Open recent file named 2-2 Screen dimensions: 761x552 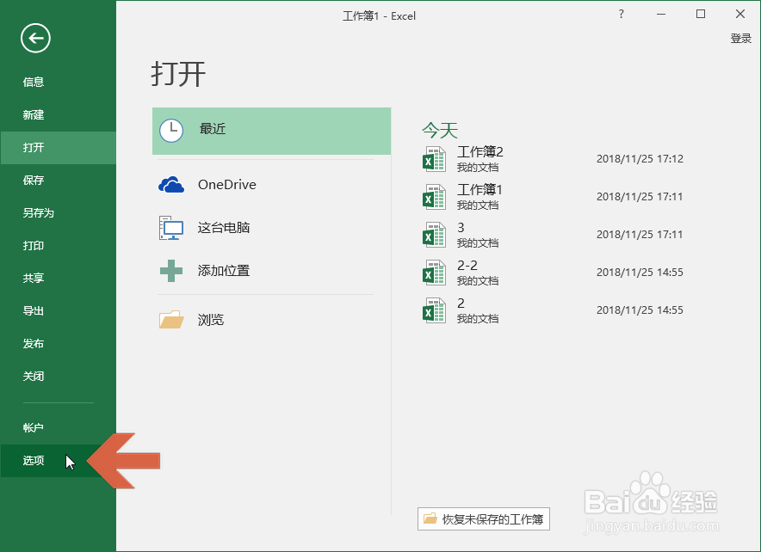[x=467, y=265]
